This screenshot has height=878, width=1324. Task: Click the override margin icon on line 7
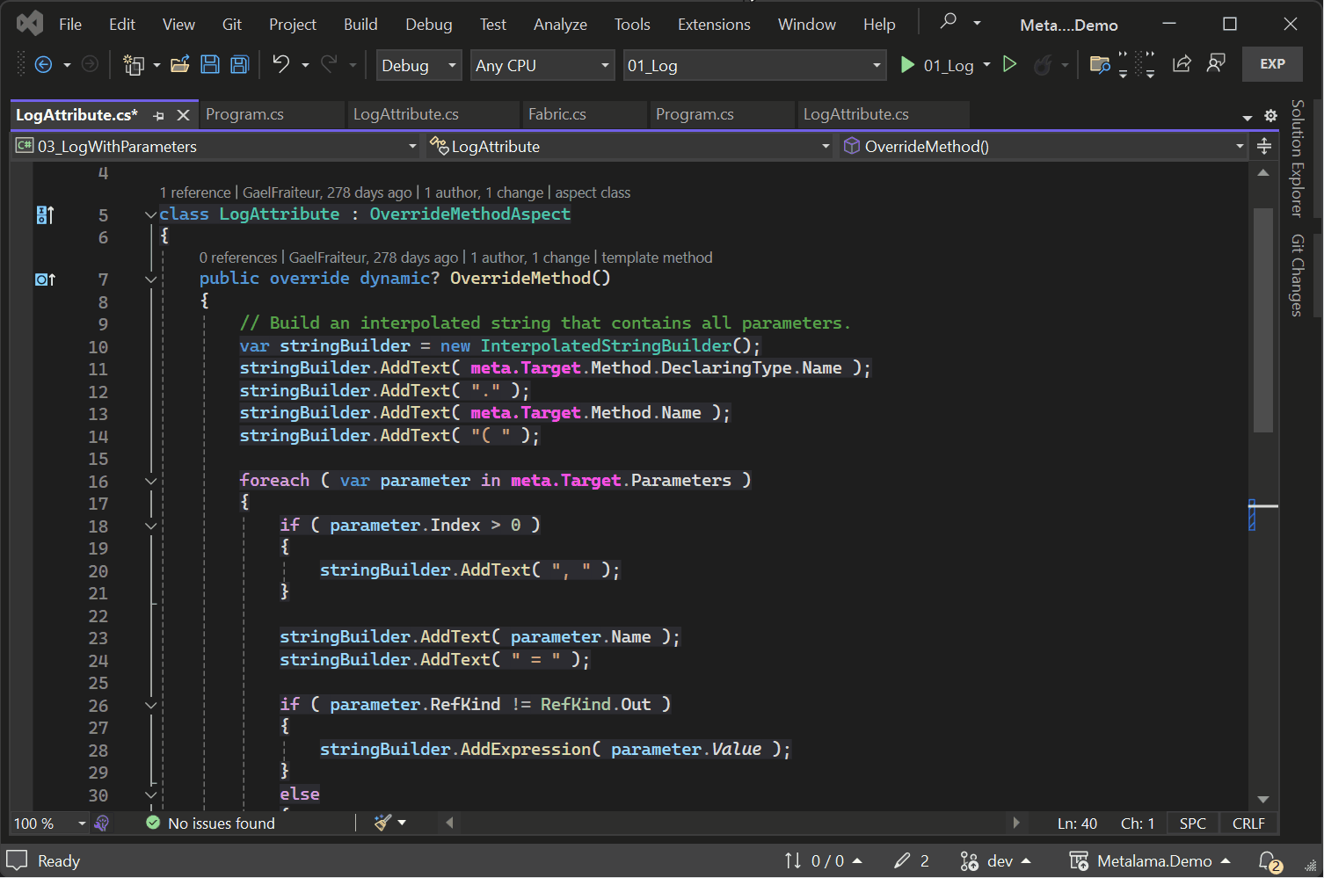(x=45, y=279)
